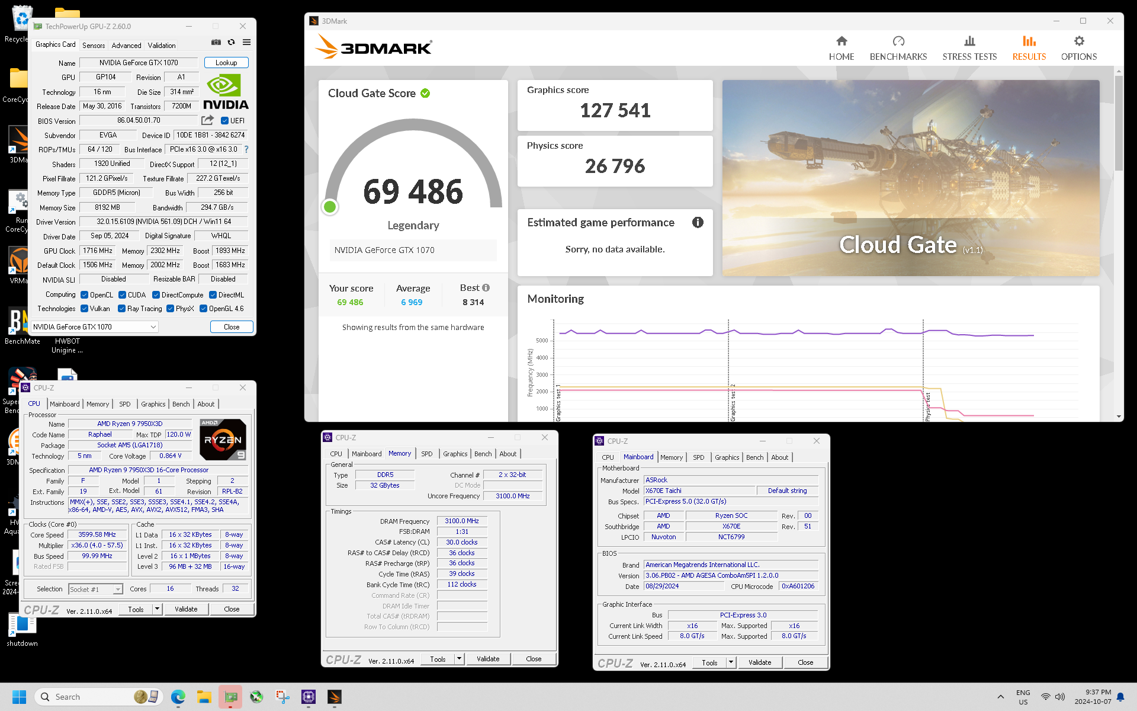Toggle the Ray Tracing checkbox
Image resolution: width=1137 pixels, height=711 pixels.
(x=121, y=309)
